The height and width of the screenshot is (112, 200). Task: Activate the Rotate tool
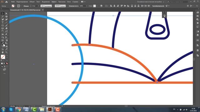[x=2, y=31]
